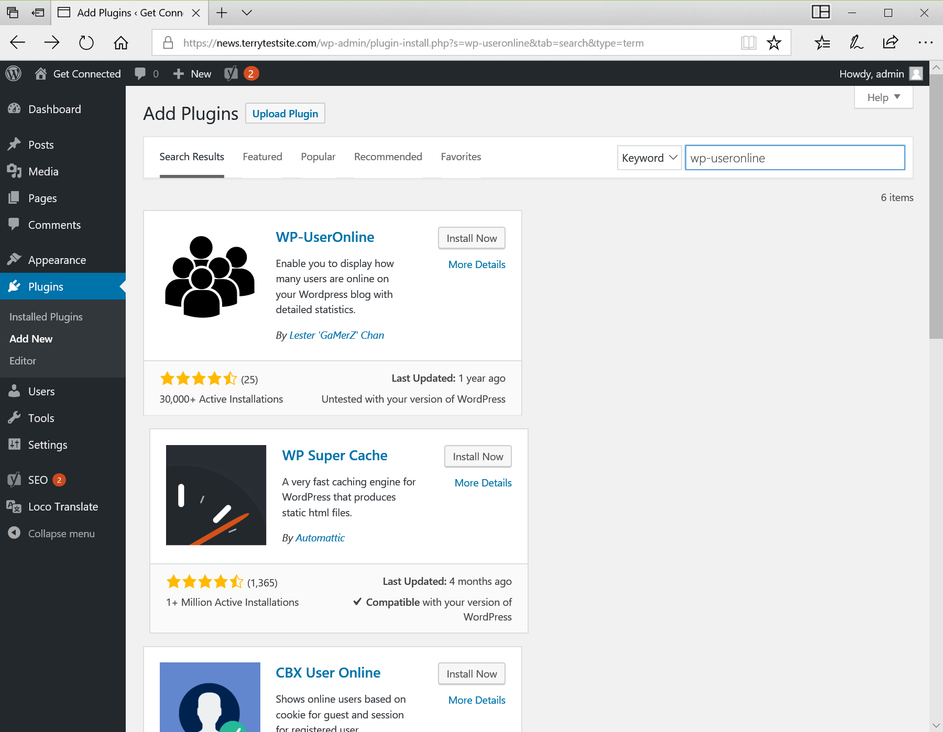The image size is (943, 732).
Task: Close the Add Plugins browser tab
Action: click(x=196, y=13)
